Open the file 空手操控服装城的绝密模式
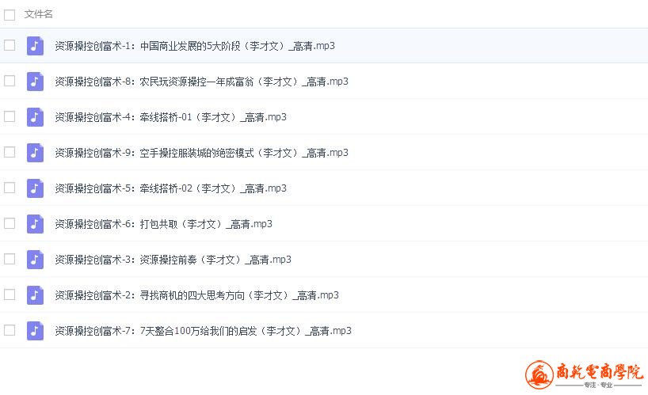The width and height of the screenshot is (648, 395). point(201,153)
